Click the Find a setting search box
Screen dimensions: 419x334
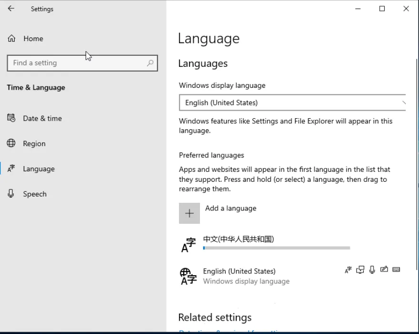click(76, 63)
